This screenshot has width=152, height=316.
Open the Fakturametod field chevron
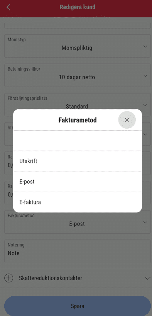click(145, 222)
